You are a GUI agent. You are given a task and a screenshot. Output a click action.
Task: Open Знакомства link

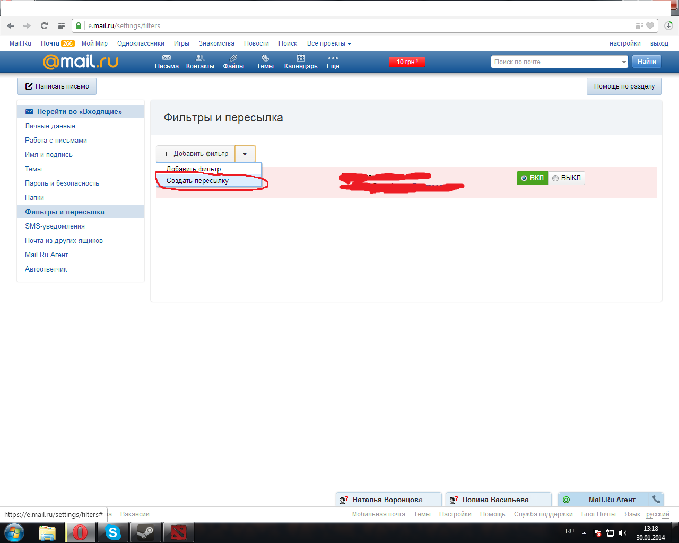216,43
